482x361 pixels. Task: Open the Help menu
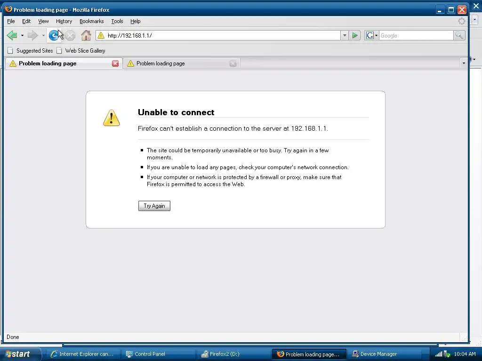point(135,21)
